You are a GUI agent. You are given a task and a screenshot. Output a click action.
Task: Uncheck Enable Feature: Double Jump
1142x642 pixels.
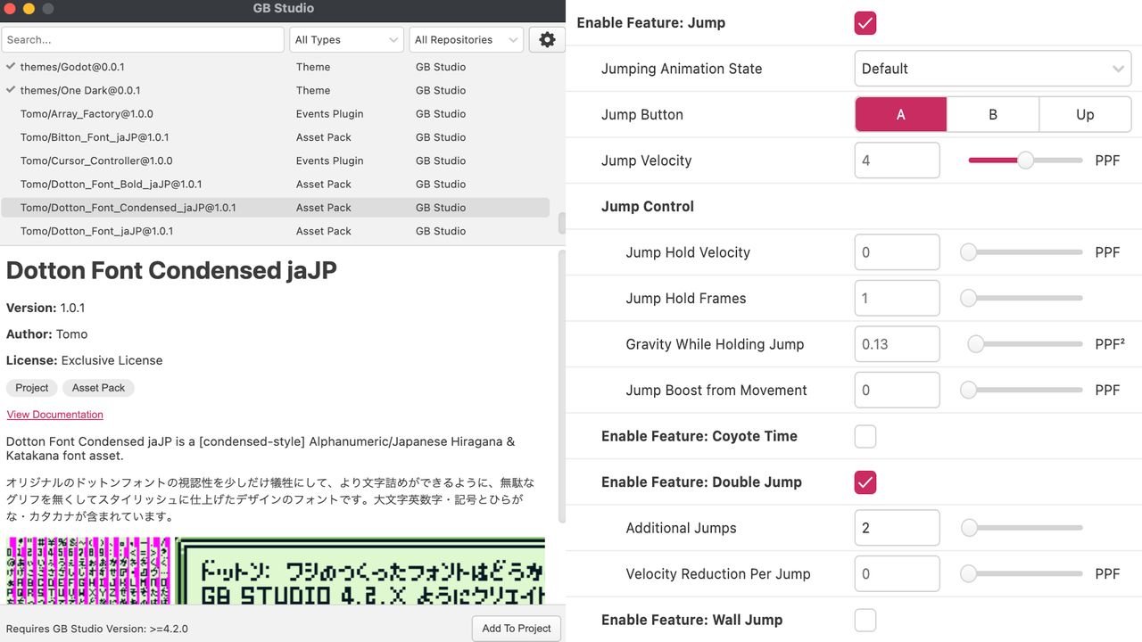pos(865,482)
